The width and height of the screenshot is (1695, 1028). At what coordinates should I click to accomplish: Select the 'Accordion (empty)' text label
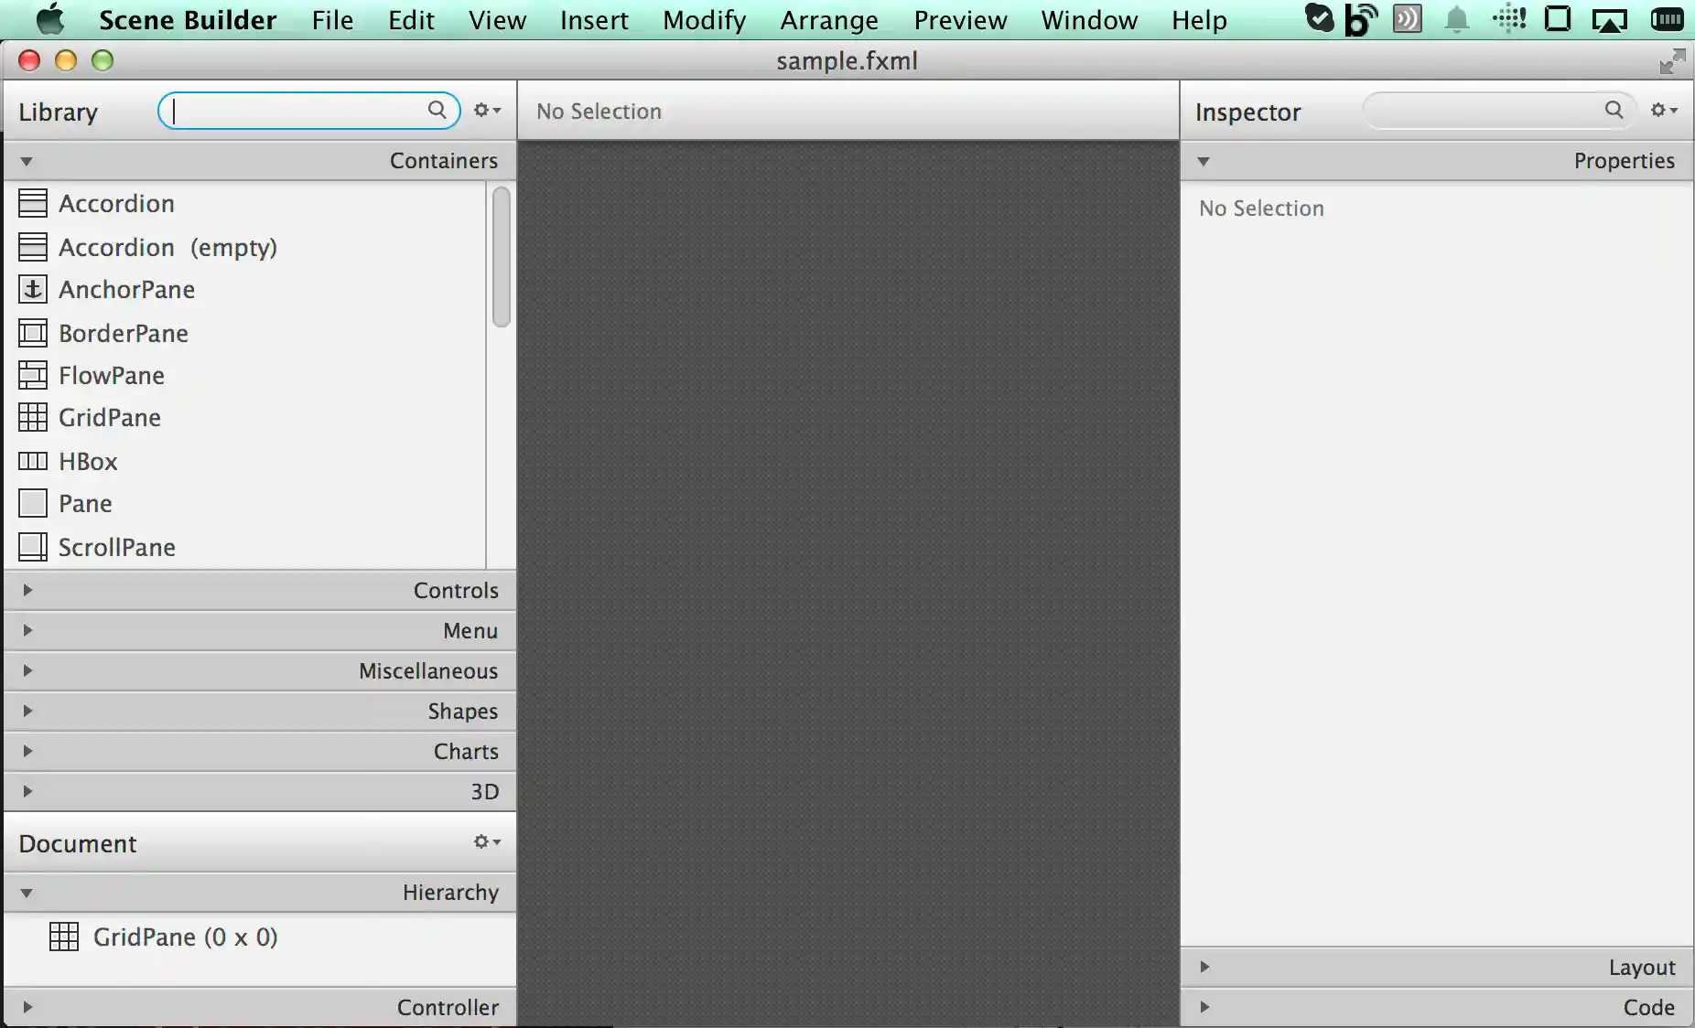tap(167, 247)
